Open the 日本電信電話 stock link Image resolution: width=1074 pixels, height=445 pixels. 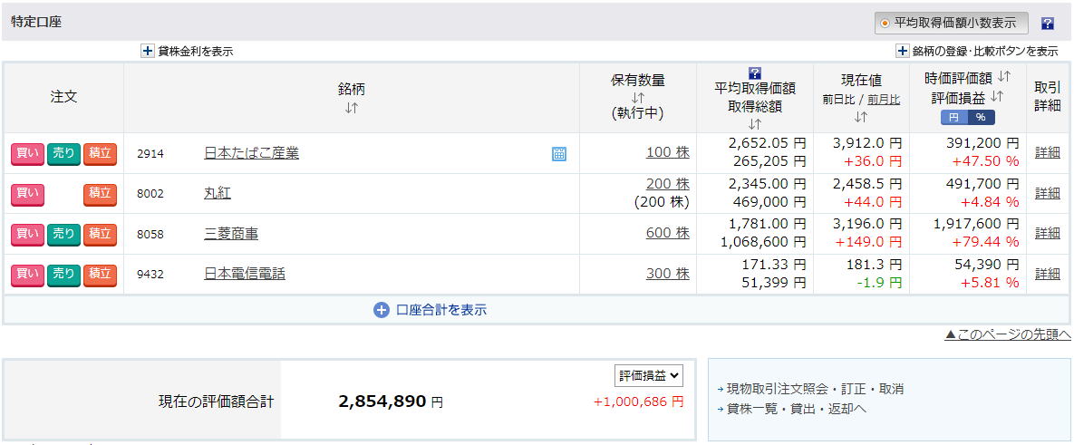coord(245,275)
